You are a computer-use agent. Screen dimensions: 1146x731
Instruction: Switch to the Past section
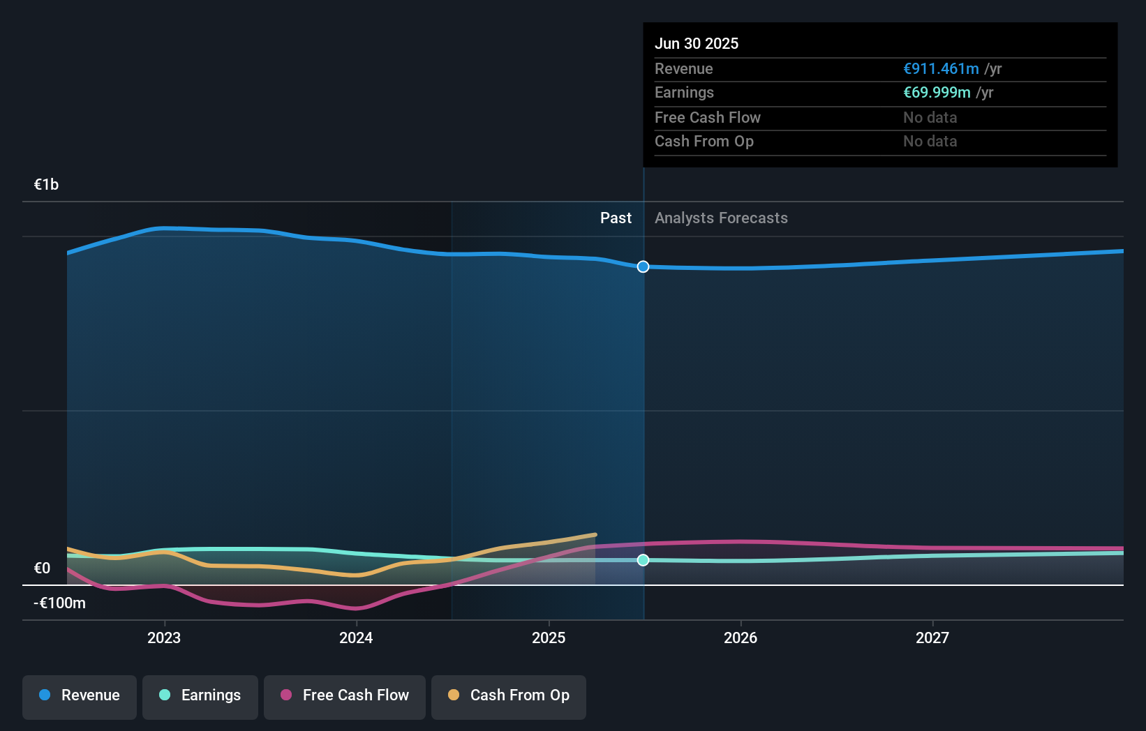pyautogui.click(x=616, y=218)
